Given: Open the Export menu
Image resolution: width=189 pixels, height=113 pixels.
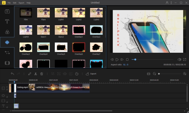Looking at the screenshot, I should tap(21, 3).
